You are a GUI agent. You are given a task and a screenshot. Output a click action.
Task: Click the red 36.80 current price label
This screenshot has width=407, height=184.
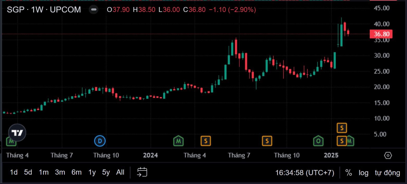[x=381, y=34]
